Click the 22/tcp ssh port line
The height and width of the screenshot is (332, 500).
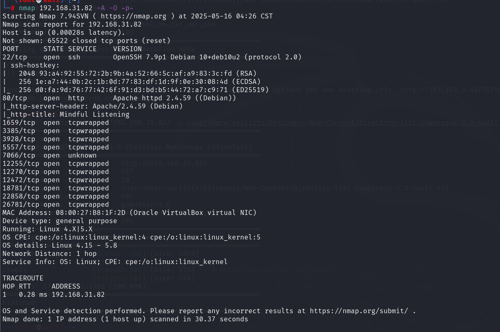click(152, 57)
